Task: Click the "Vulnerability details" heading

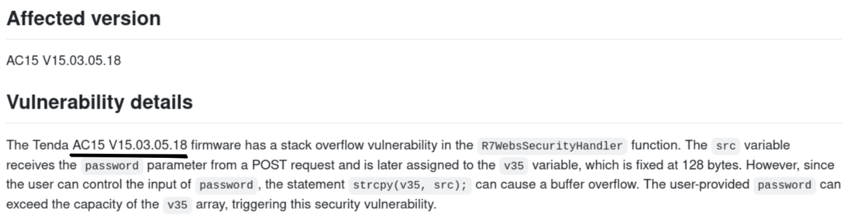Action: coord(100,102)
